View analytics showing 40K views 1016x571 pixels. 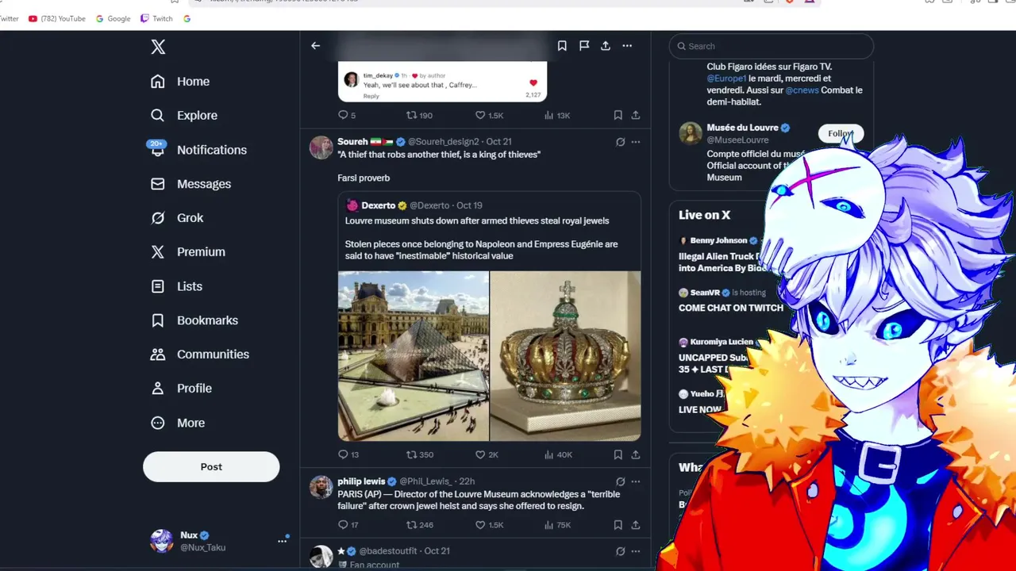click(558, 454)
